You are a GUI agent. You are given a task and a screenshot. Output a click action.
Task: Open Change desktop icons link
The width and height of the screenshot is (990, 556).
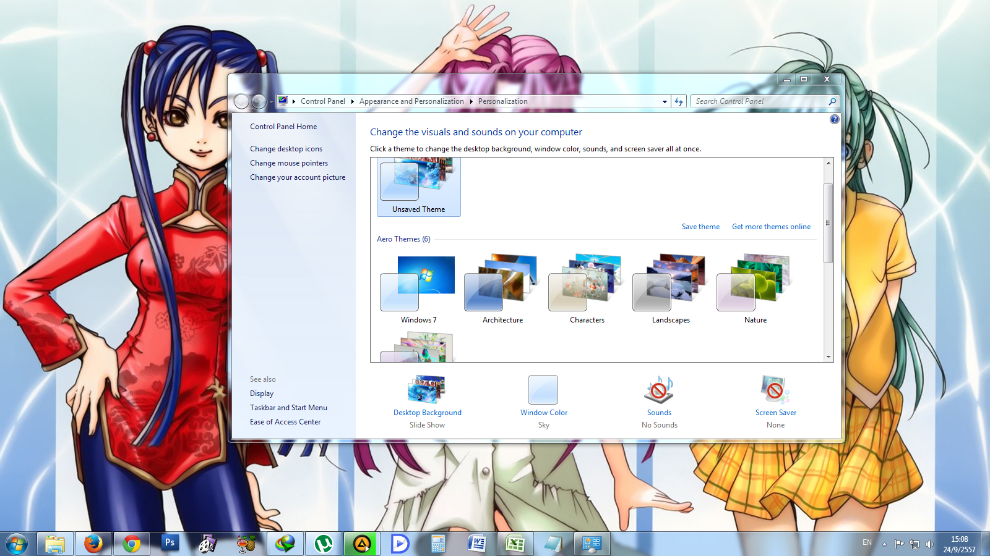click(x=286, y=149)
